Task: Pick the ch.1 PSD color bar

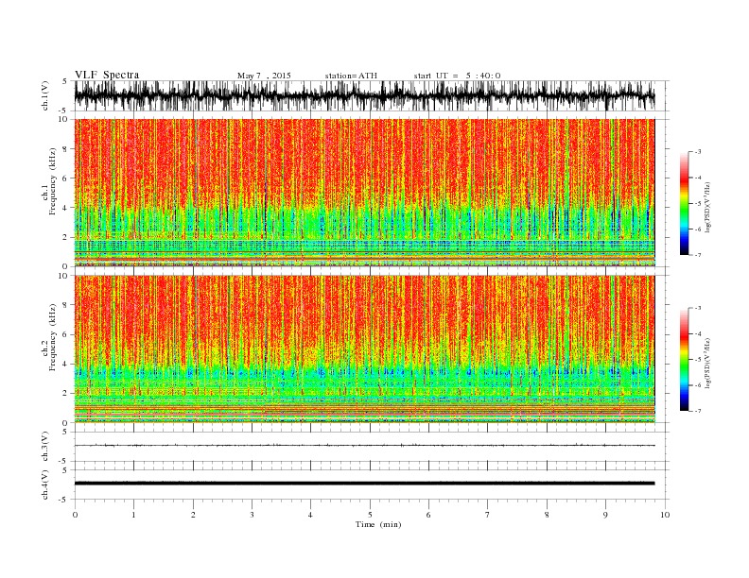Action: (x=685, y=203)
